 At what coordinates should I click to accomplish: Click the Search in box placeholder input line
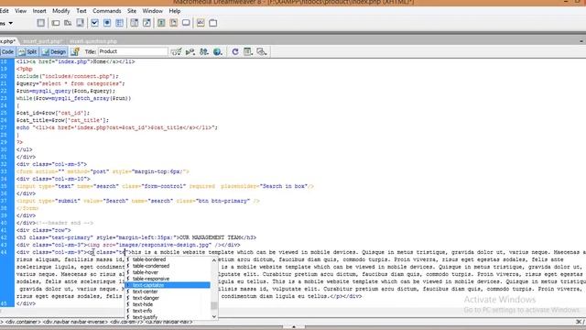(165, 186)
